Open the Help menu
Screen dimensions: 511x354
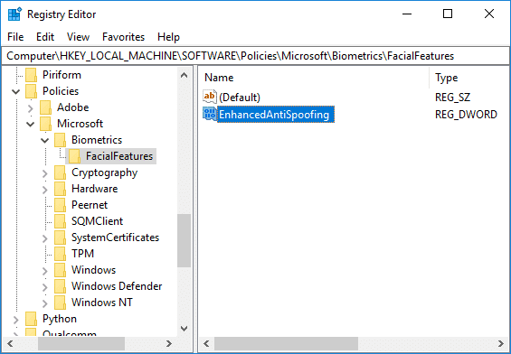pos(168,37)
